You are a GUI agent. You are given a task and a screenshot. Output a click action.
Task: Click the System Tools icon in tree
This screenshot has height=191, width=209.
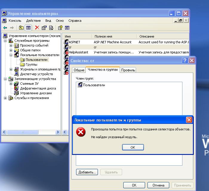point(11,41)
